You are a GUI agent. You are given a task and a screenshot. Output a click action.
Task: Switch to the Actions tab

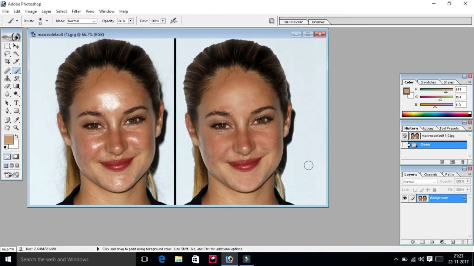[x=428, y=129]
